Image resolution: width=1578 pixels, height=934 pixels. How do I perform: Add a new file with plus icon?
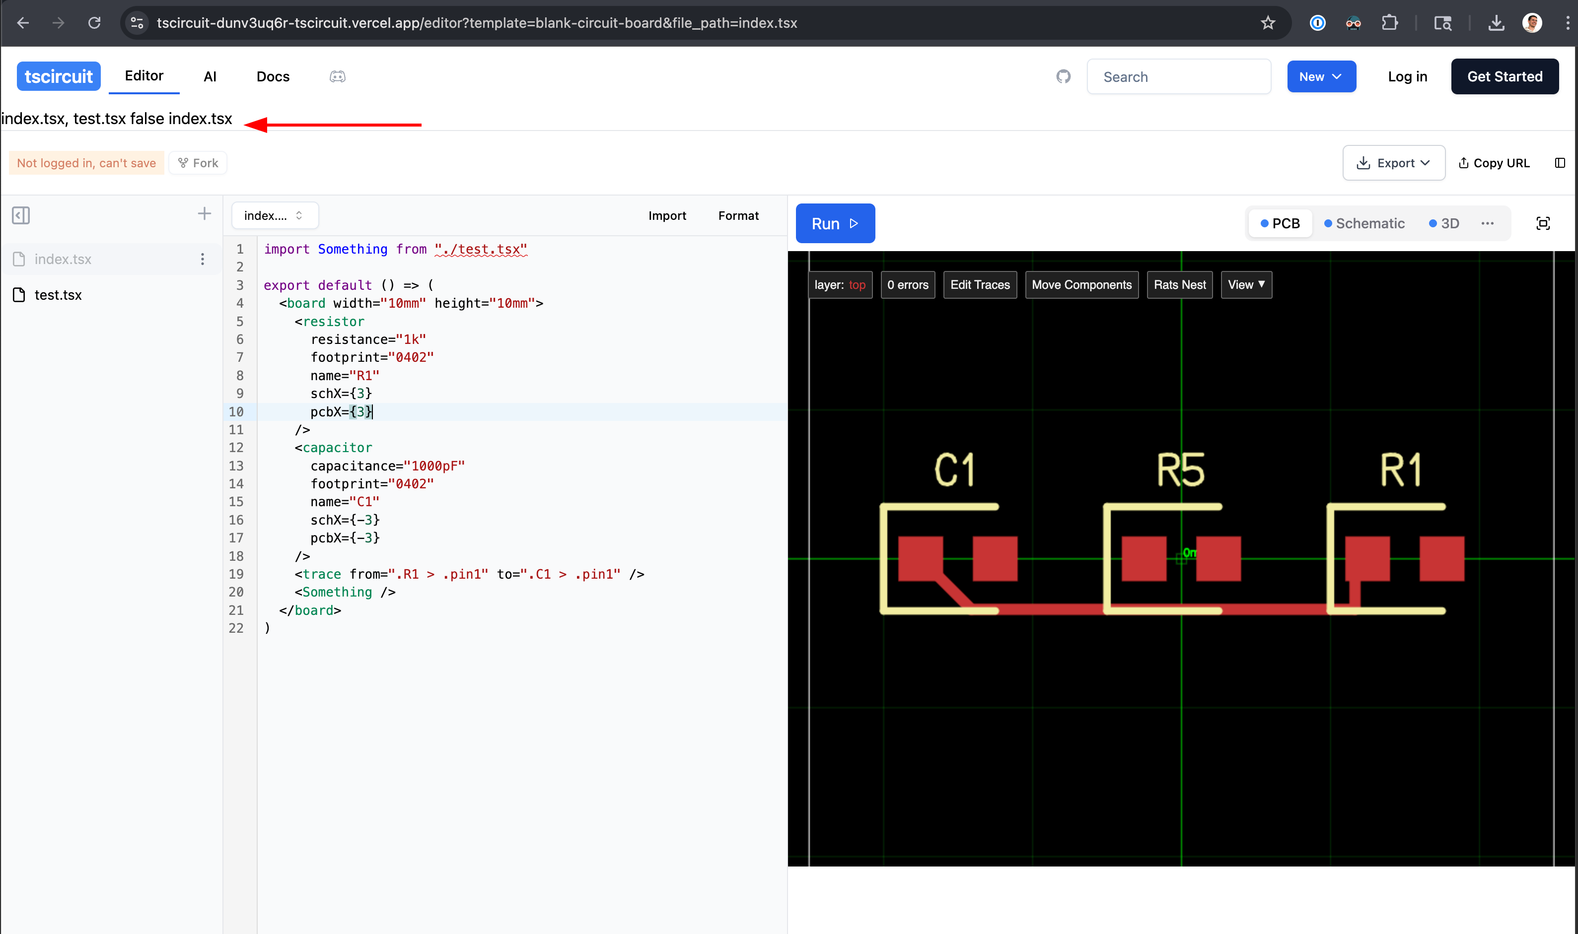[x=204, y=214]
